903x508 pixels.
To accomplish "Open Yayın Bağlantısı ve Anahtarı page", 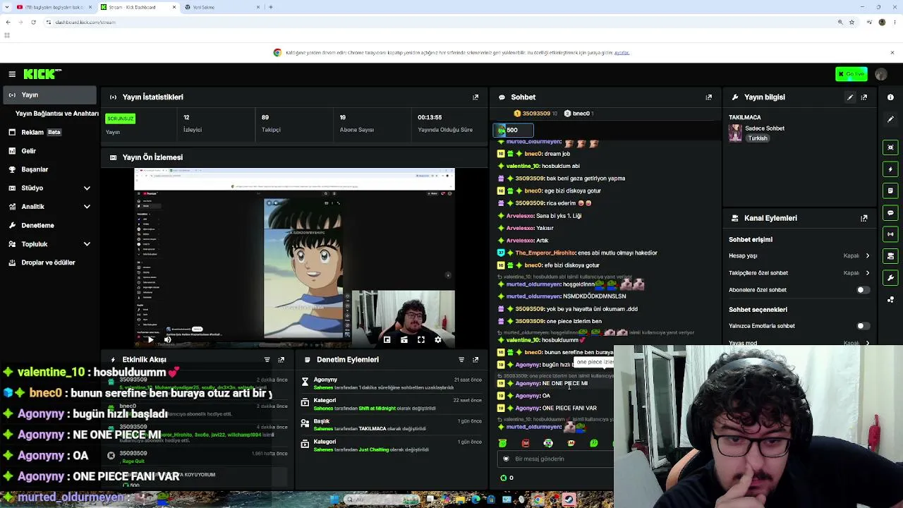I will click(56, 114).
